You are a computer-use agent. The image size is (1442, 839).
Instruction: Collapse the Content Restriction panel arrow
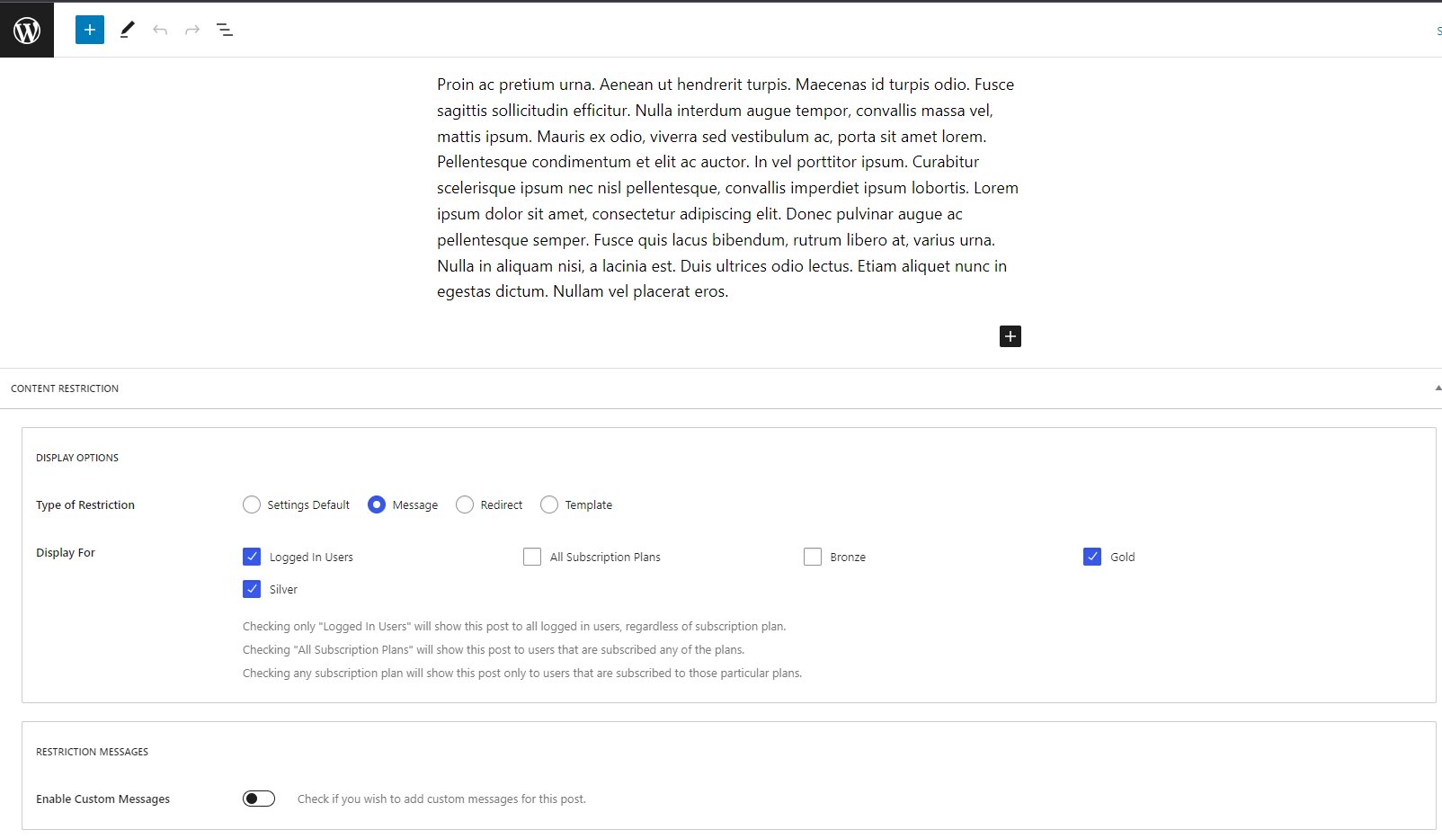(x=1438, y=388)
